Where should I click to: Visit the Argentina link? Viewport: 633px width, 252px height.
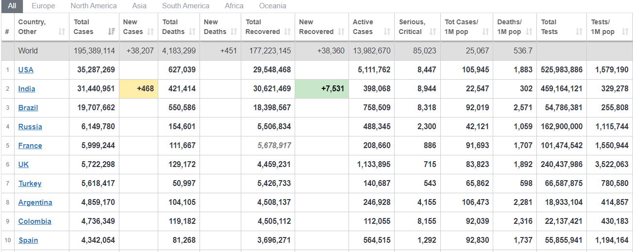coord(35,202)
